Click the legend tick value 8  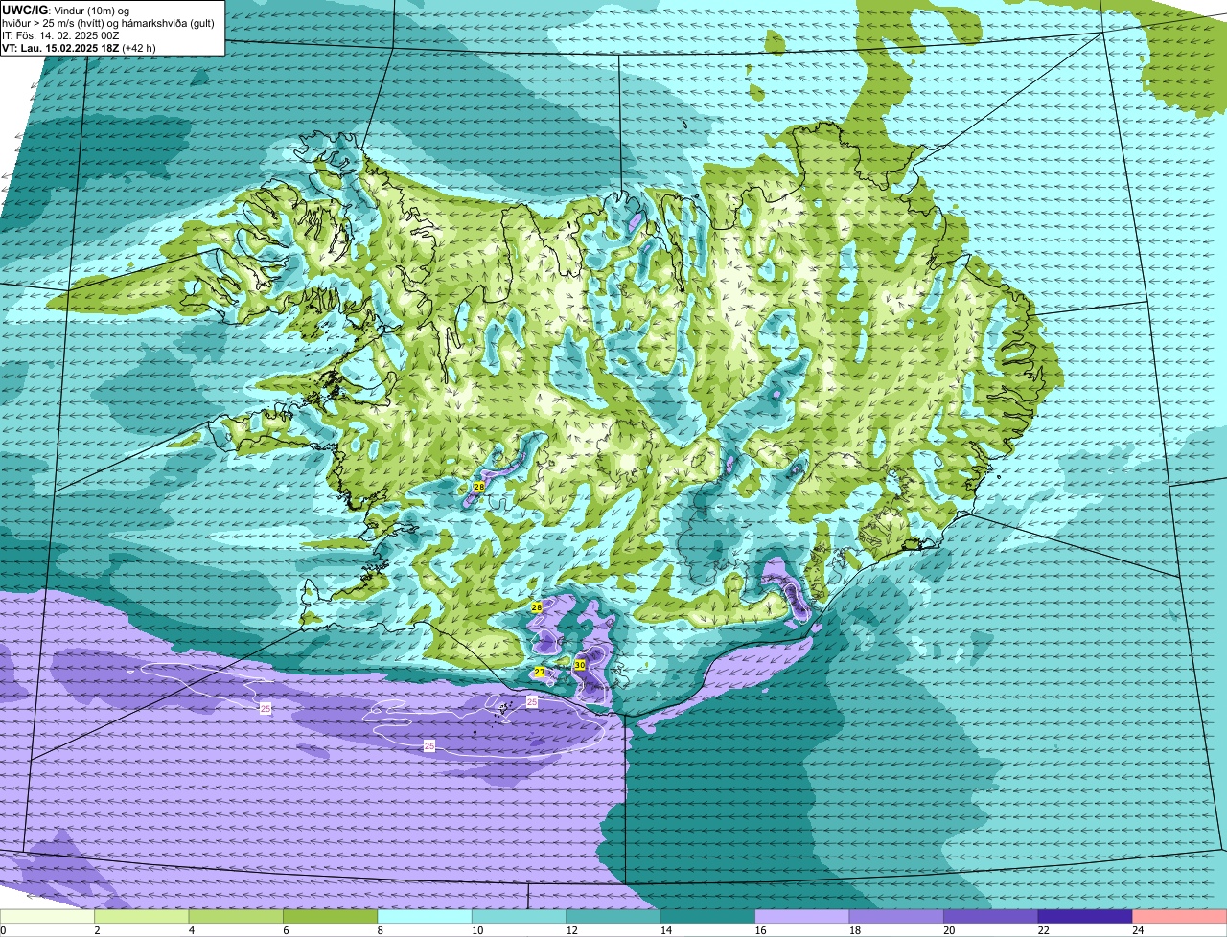[x=380, y=930]
